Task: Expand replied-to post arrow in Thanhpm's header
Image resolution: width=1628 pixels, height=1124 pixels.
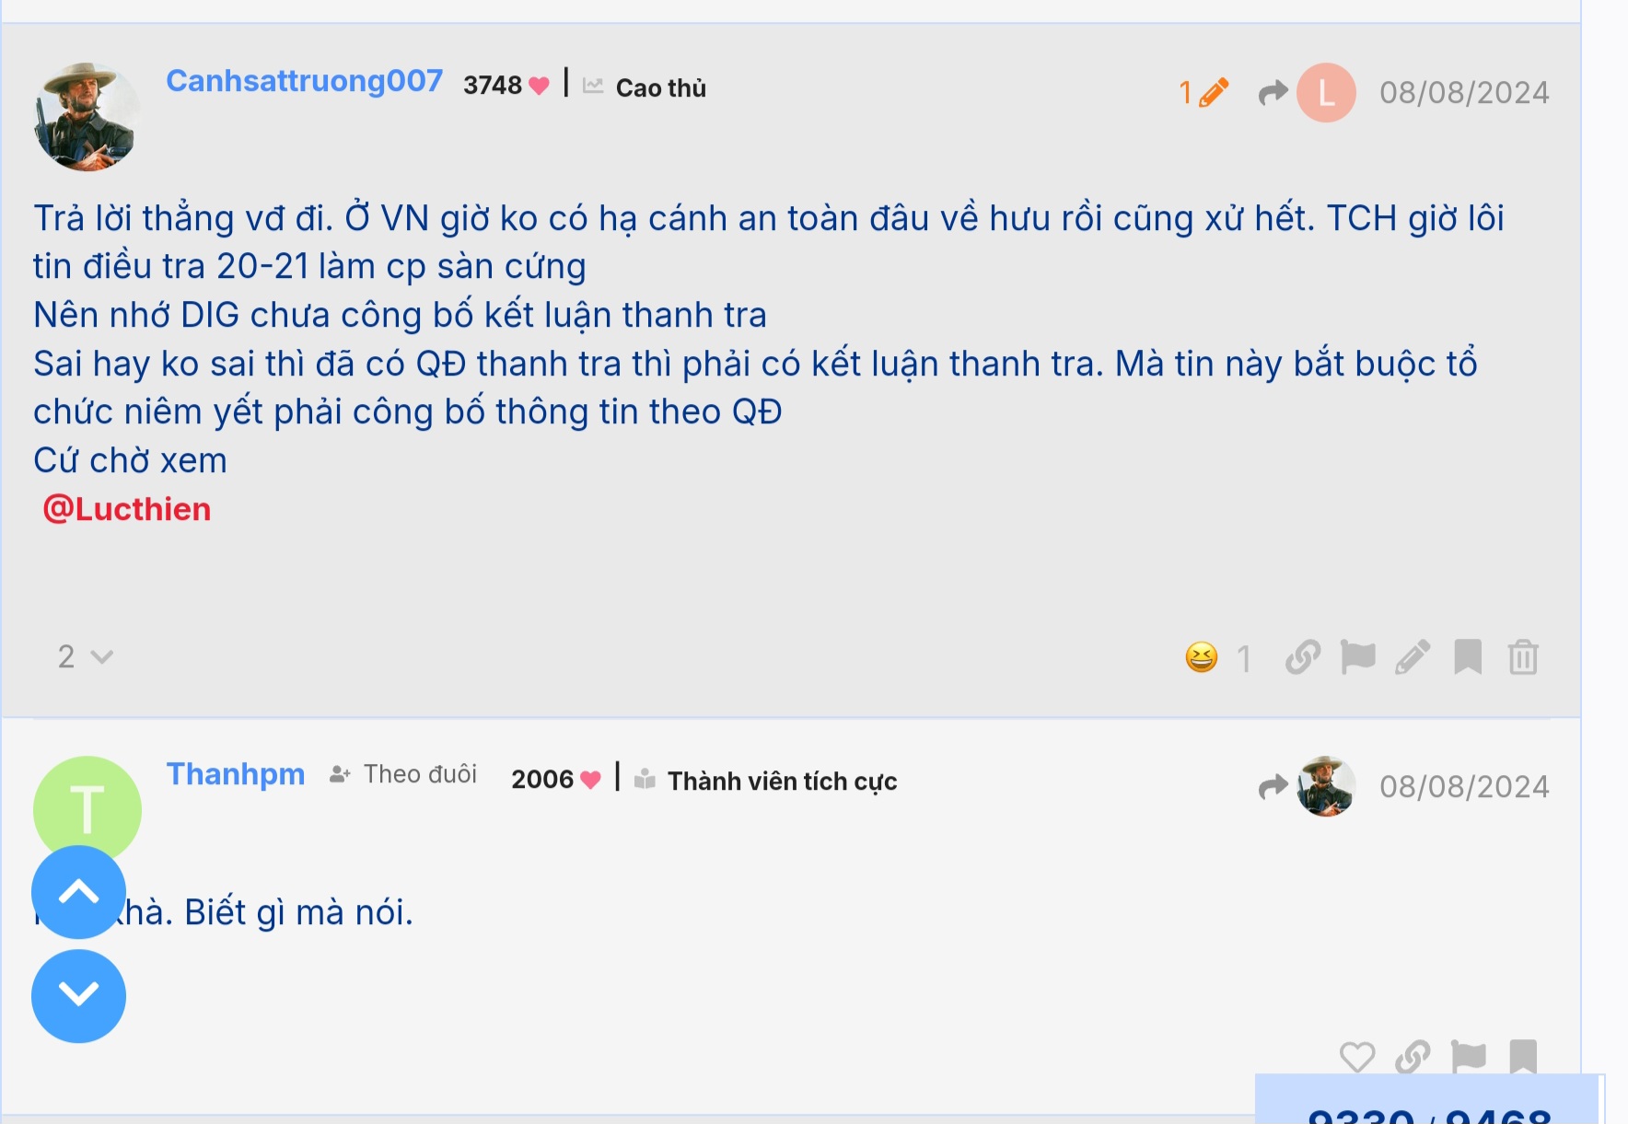Action: click(1273, 786)
